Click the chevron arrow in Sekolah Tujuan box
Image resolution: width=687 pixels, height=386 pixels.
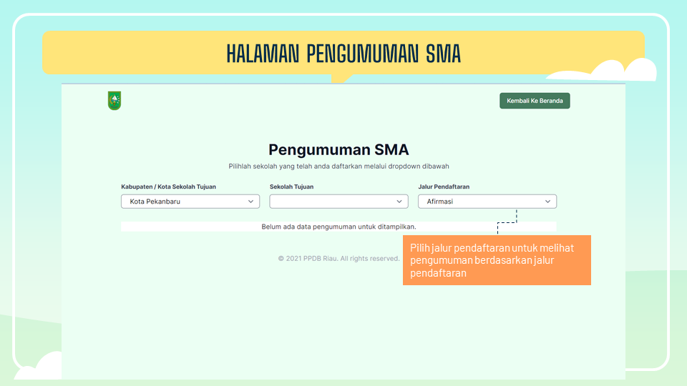point(399,202)
